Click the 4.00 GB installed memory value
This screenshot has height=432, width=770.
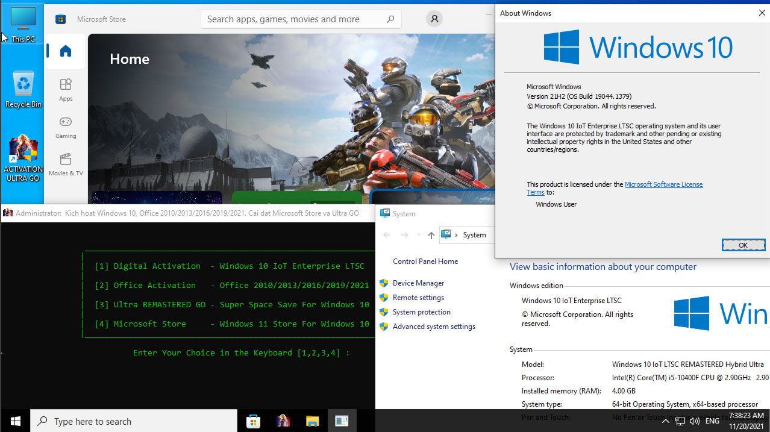624,391
